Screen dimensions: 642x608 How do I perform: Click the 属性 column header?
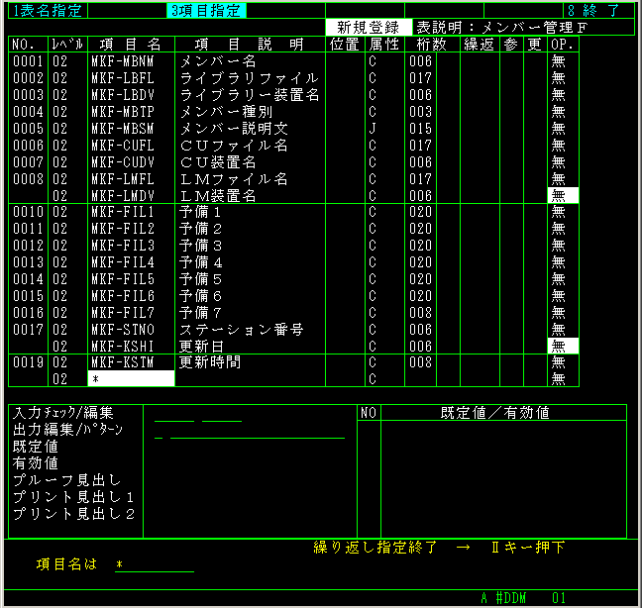point(384,45)
